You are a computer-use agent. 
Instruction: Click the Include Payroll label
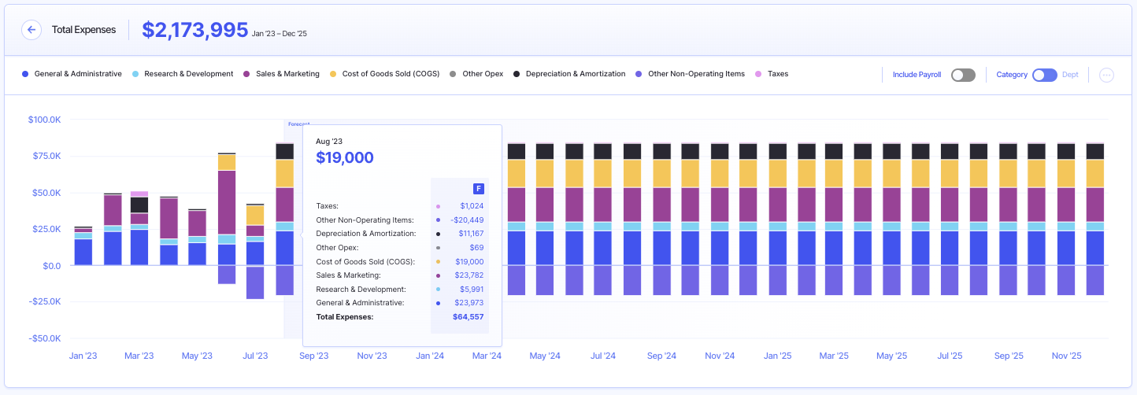coord(917,75)
